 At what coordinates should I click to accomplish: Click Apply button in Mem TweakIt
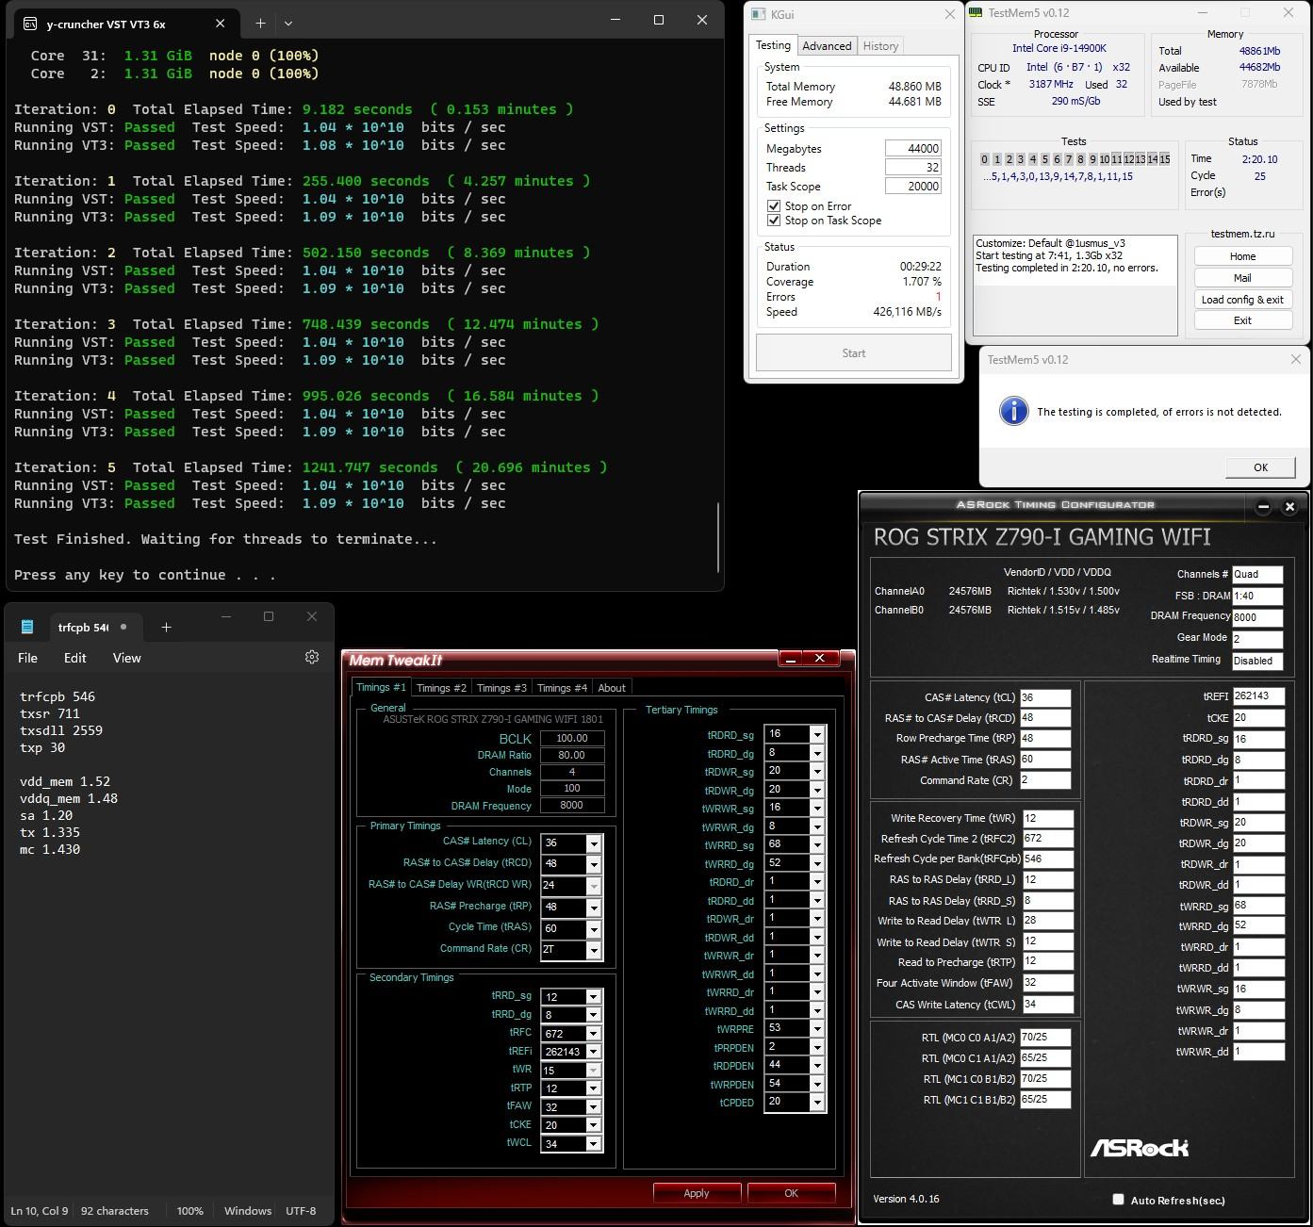[697, 1193]
